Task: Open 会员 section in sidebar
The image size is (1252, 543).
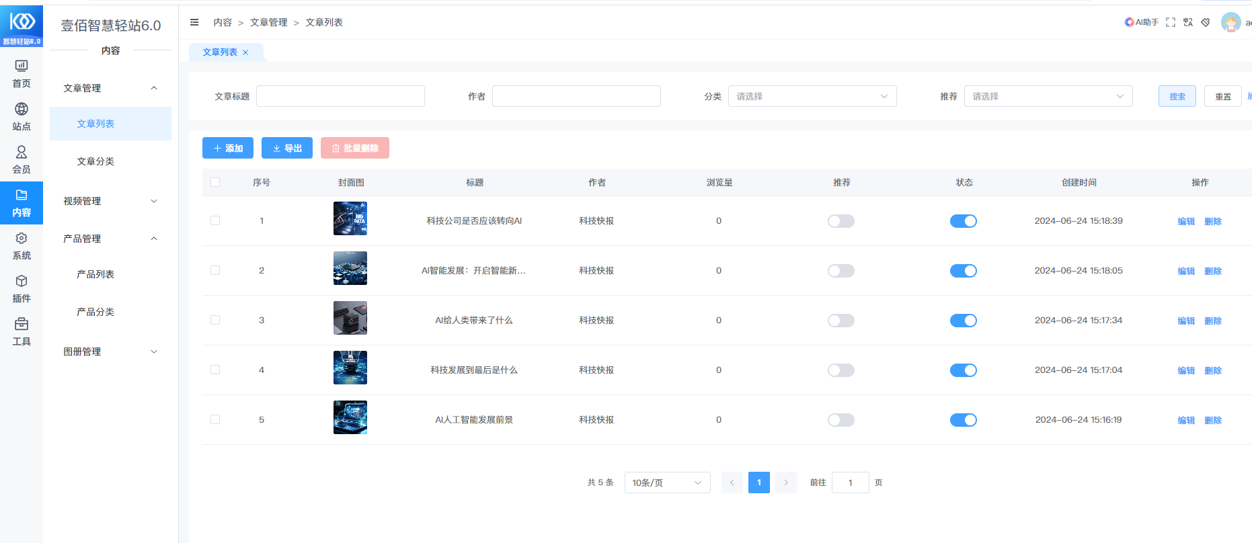Action: [x=22, y=159]
